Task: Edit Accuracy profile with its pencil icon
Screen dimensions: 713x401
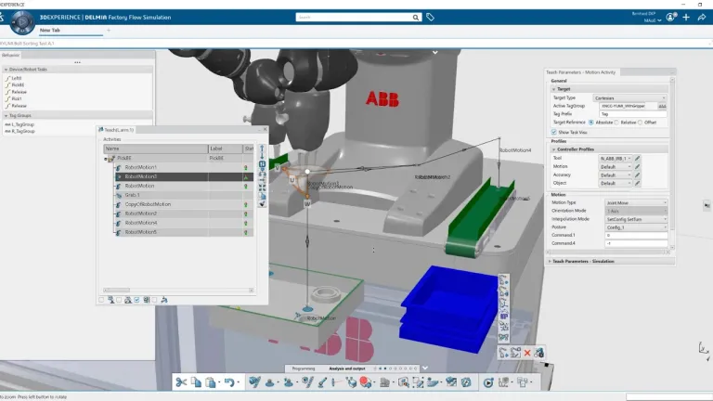Action: (x=638, y=175)
